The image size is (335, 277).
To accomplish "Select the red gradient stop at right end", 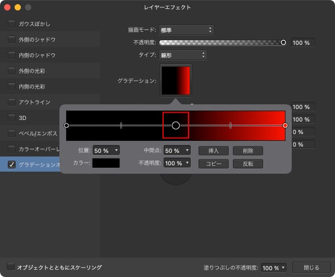I will [x=285, y=126].
